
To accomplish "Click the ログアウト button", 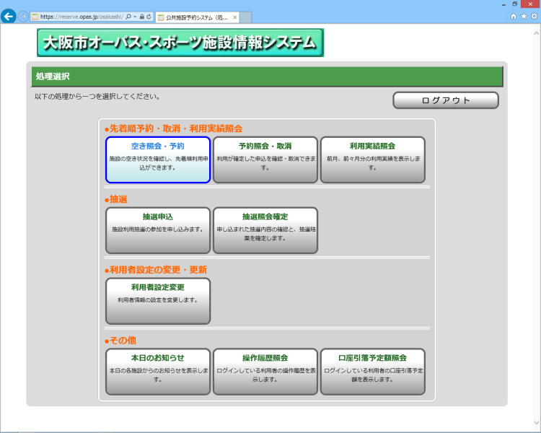I will [x=446, y=100].
